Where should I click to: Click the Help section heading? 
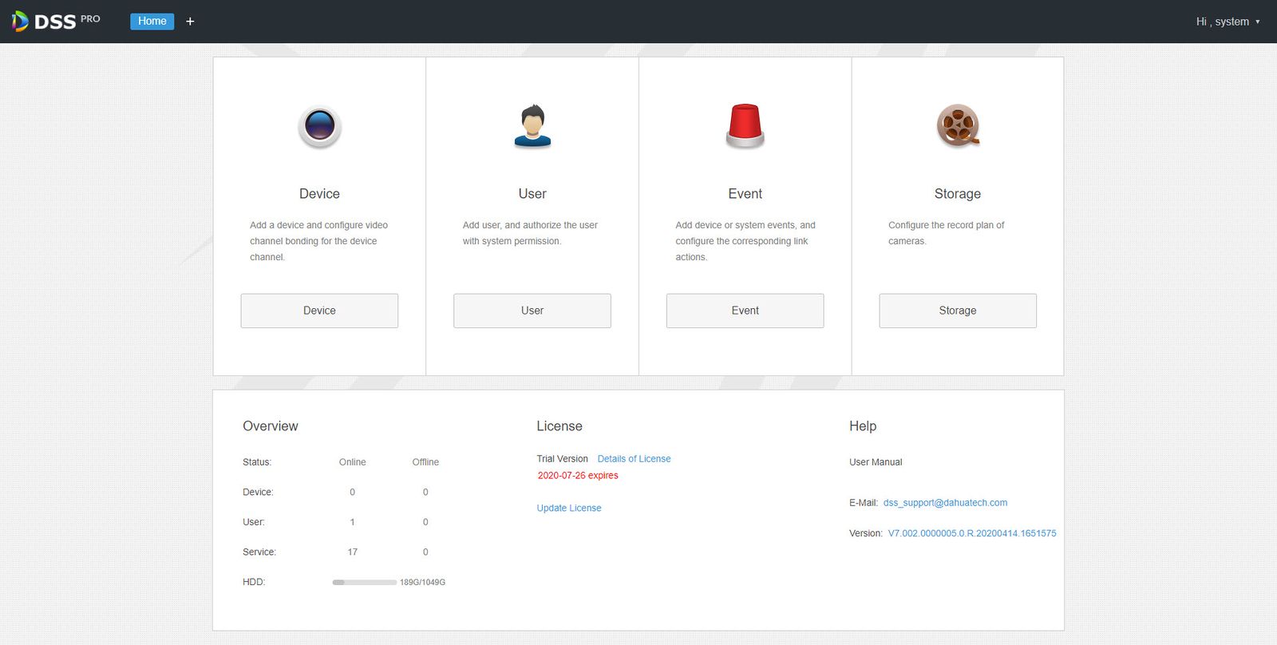click(x=863, y=426)
